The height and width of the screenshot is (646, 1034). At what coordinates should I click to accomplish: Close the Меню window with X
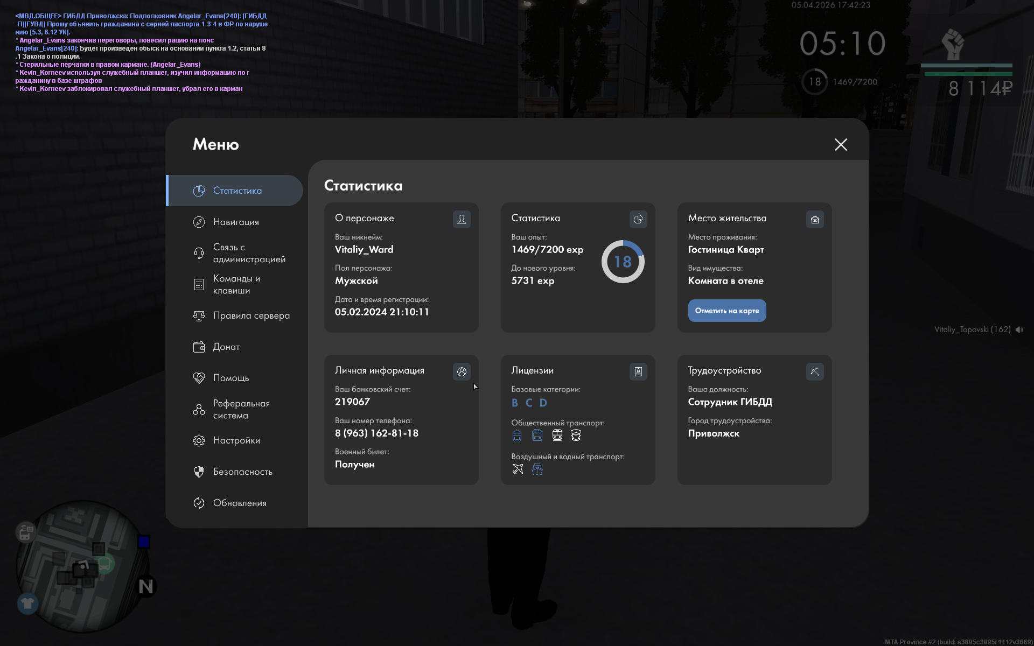[x=841, y=144]
